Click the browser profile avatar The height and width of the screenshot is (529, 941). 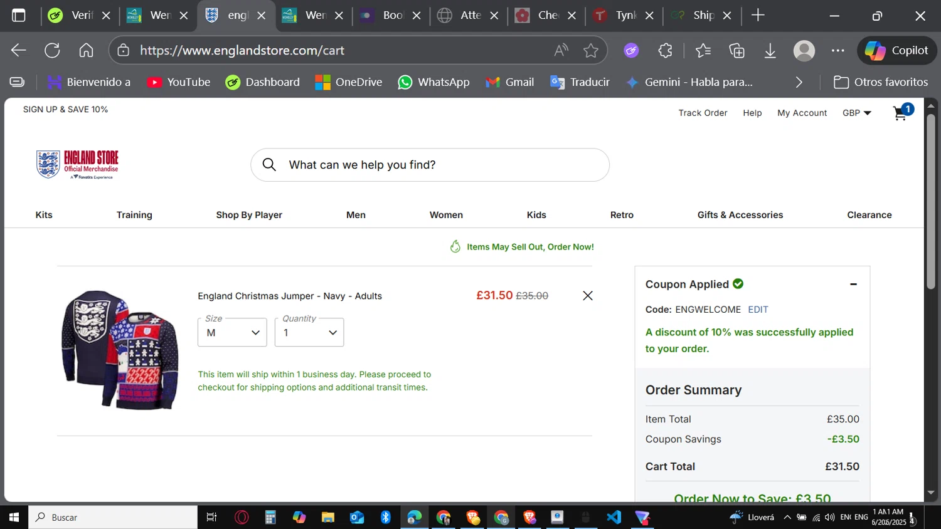pos(804,50)
